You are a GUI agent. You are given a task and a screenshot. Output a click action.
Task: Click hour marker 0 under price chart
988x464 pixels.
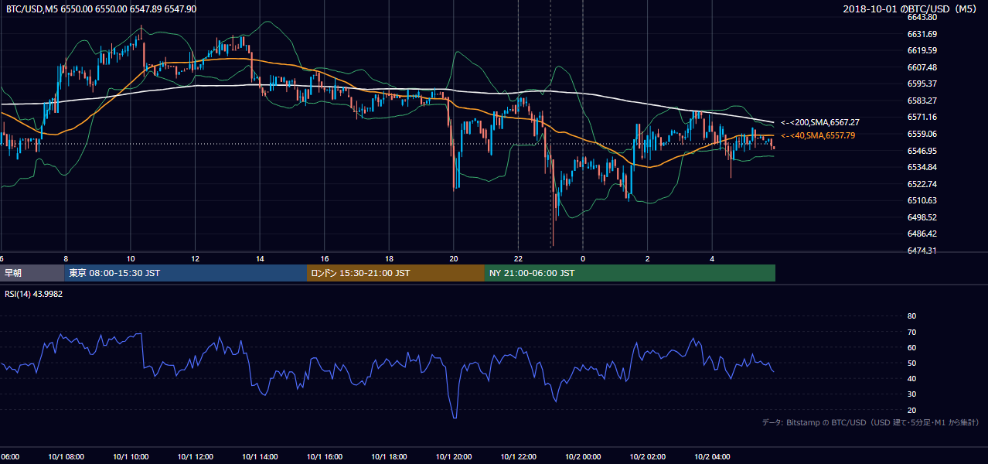point(583,259)
